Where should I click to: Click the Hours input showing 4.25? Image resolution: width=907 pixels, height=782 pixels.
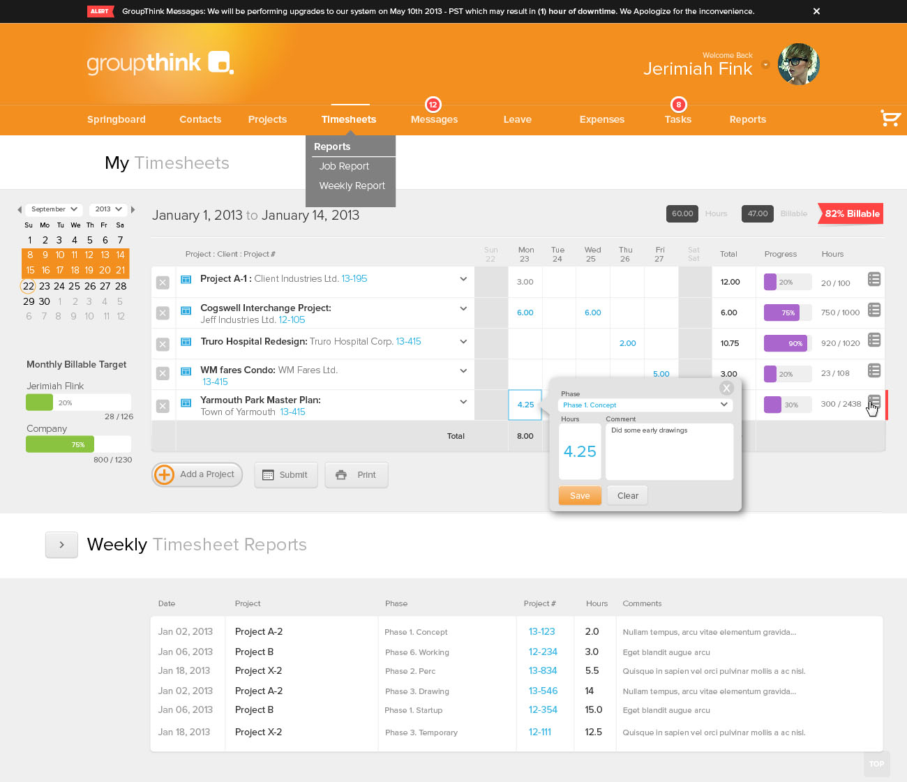coord(580,451)
